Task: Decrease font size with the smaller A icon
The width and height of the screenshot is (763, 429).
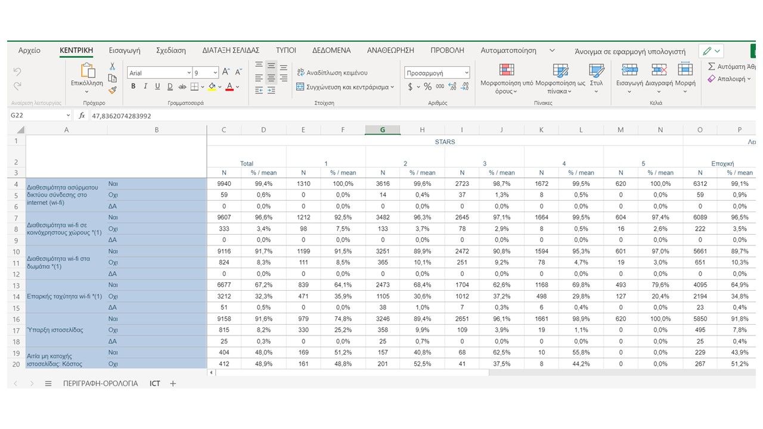Action: [x=238, y=72]
